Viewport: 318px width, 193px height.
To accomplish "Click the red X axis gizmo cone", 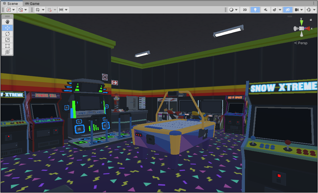I will 308,28.
